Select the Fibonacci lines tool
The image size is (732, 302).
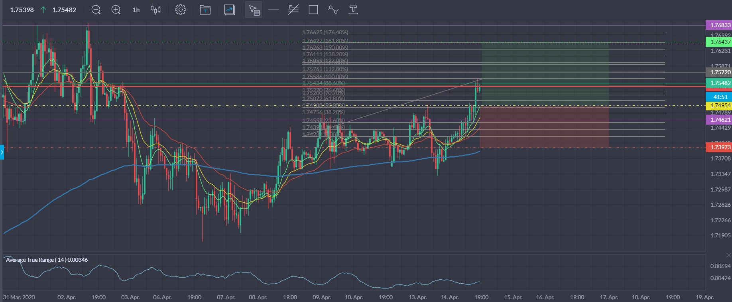coord(293,10)
